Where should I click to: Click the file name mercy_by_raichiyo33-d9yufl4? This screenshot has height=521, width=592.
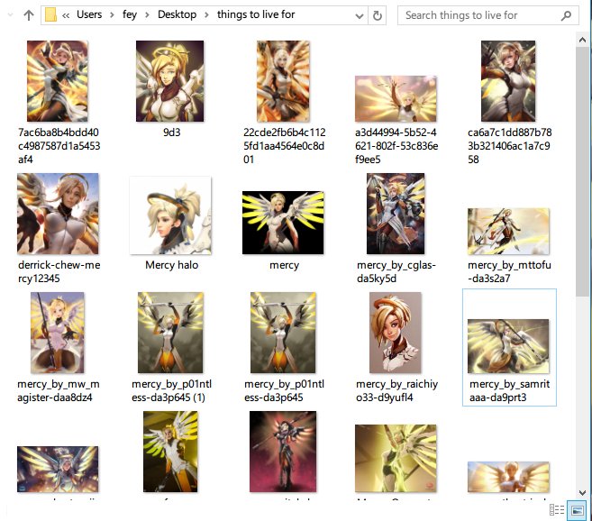click(396, 390)
